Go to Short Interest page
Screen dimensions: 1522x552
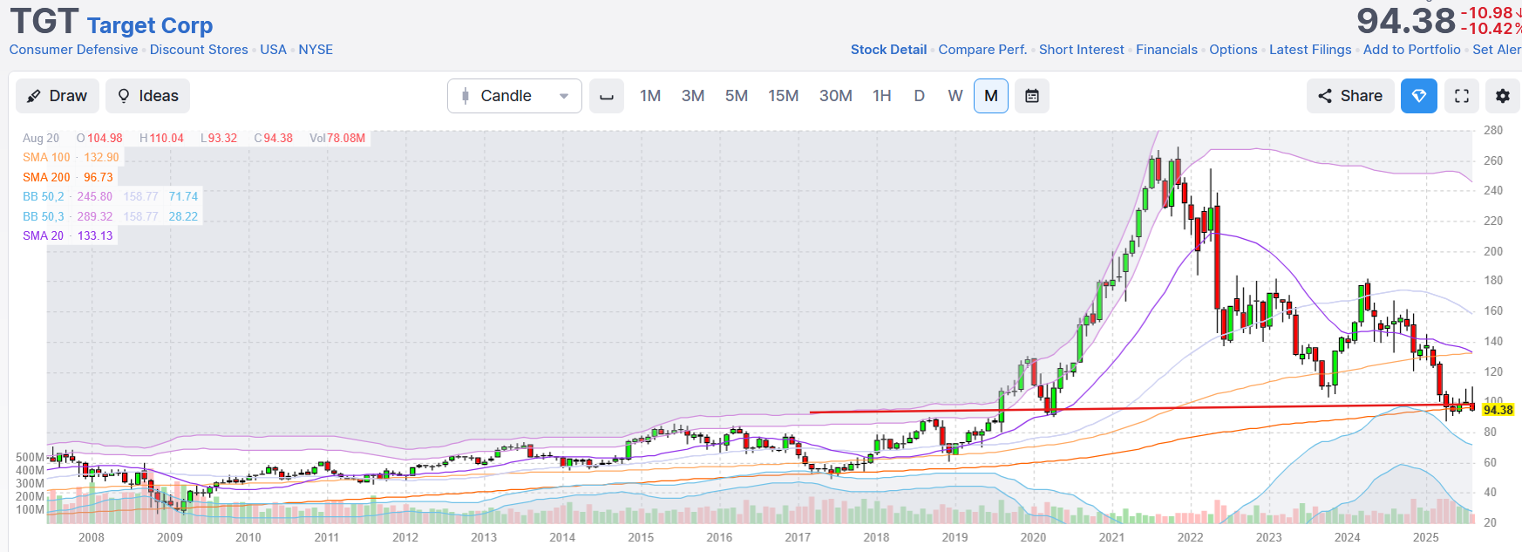tap(1081, 50)
